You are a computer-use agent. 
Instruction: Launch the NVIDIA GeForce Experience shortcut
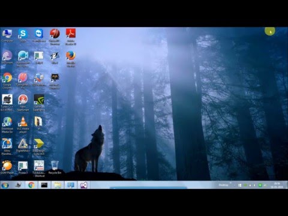click(39, 103)
